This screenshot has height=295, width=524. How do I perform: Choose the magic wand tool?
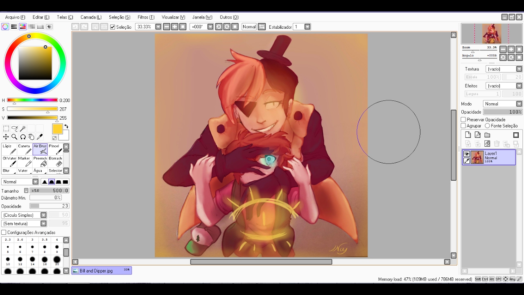pos(23,129)
